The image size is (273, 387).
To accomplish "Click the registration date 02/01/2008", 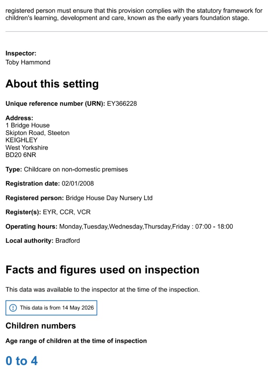I will pos(78,183).
